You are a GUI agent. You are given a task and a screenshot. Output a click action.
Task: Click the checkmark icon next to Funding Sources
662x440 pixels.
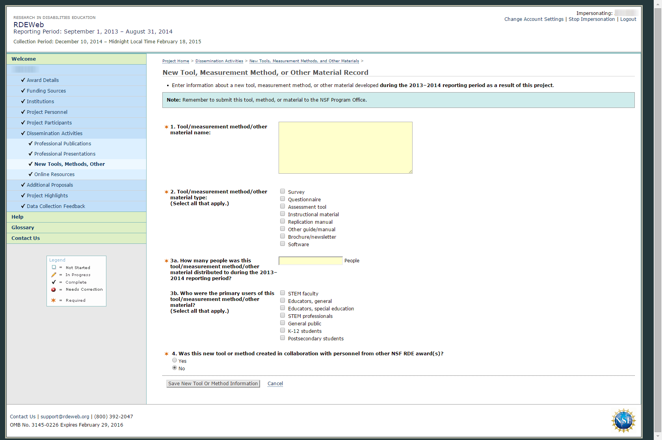(x=23, y=91)
